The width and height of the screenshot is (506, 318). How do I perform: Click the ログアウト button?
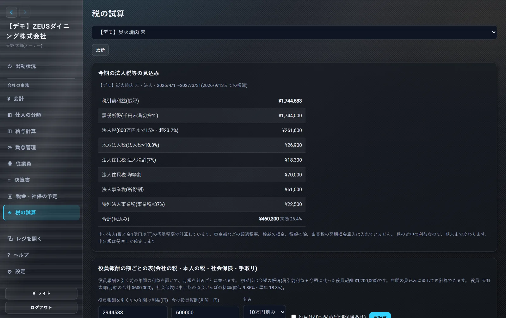pyautogui.click(x=41, y=308)
